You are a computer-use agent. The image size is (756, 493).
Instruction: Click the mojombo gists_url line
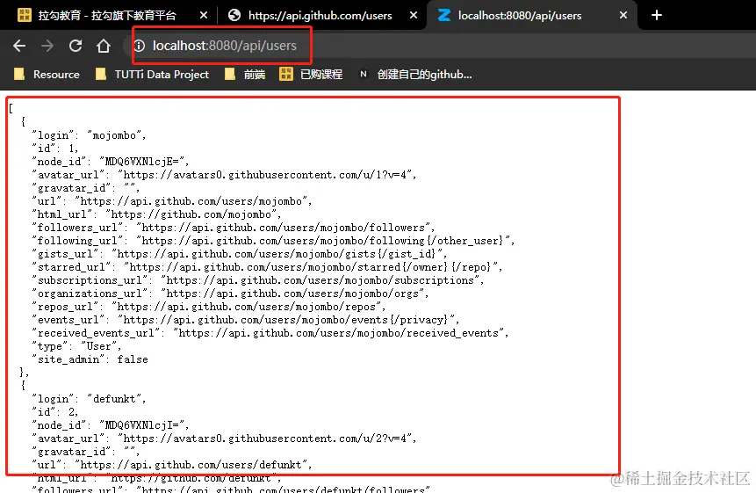pos(240,254)
